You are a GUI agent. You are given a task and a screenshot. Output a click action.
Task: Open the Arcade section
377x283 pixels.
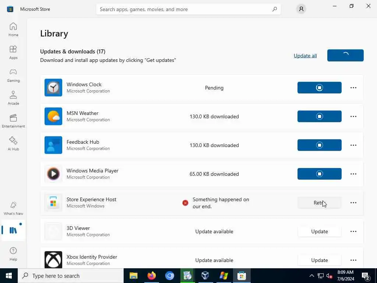coord(13,98)
